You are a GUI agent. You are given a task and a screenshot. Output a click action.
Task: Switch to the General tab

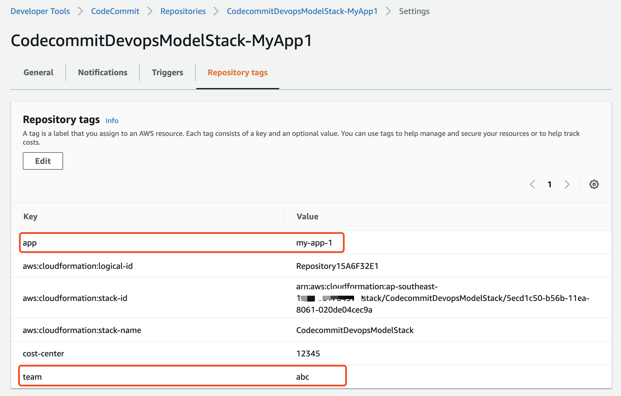click(x=38, y=72)
